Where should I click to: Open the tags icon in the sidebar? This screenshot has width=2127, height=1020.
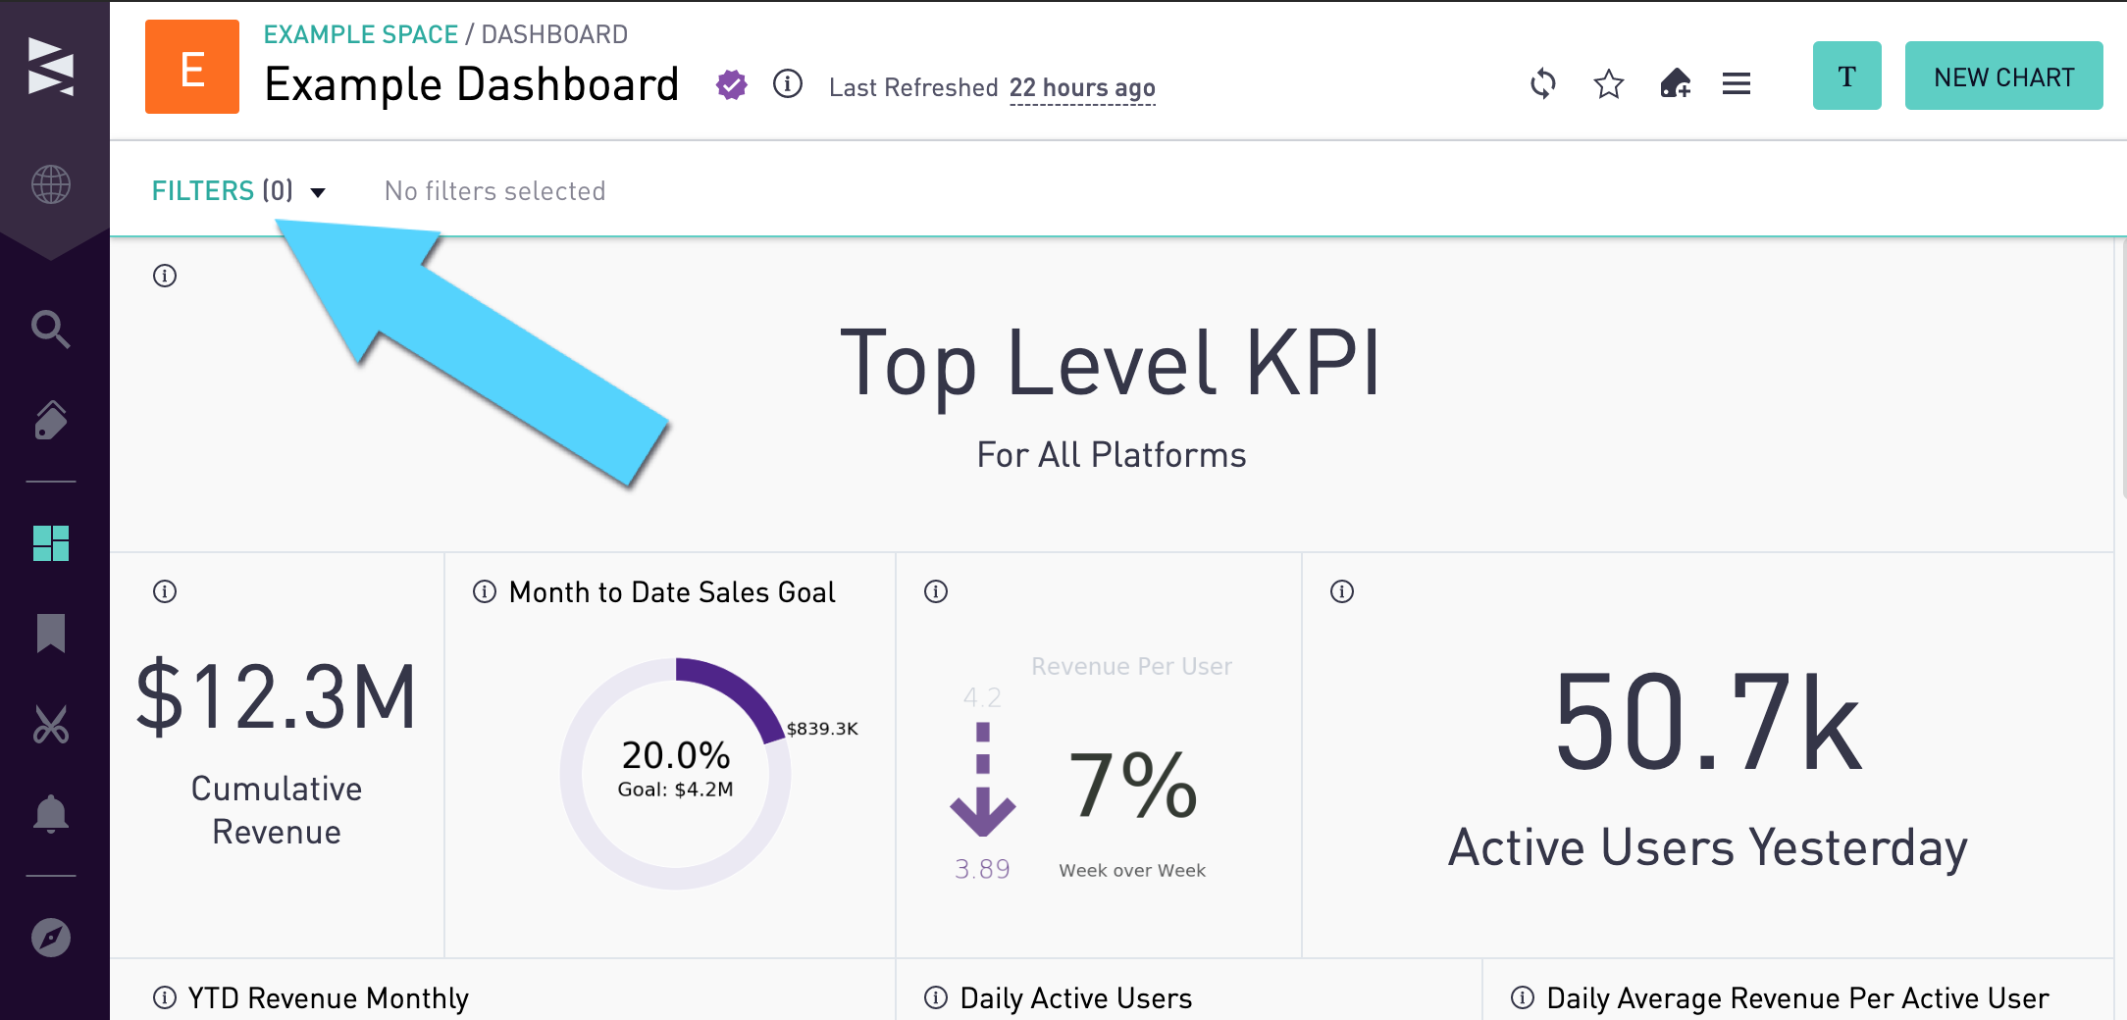(x=51, y=420)
